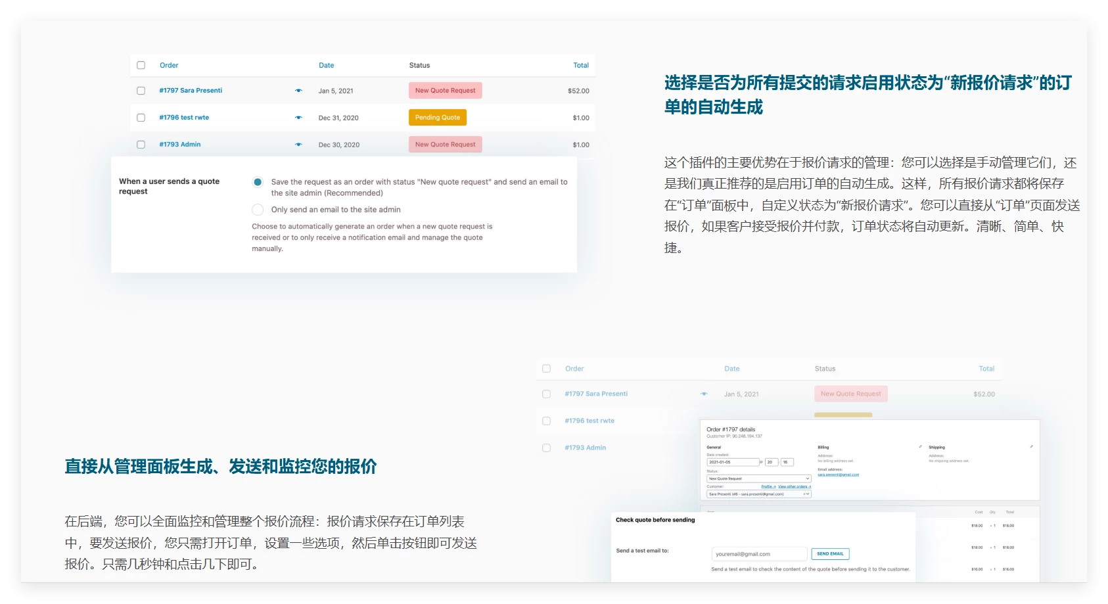Click the date created field 2021-01-05
This screenshot has height=604, width=1108.
point(732,462)
